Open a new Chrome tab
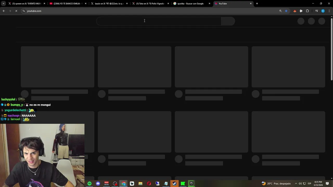333x187 pixels. [x=257, y=4]
